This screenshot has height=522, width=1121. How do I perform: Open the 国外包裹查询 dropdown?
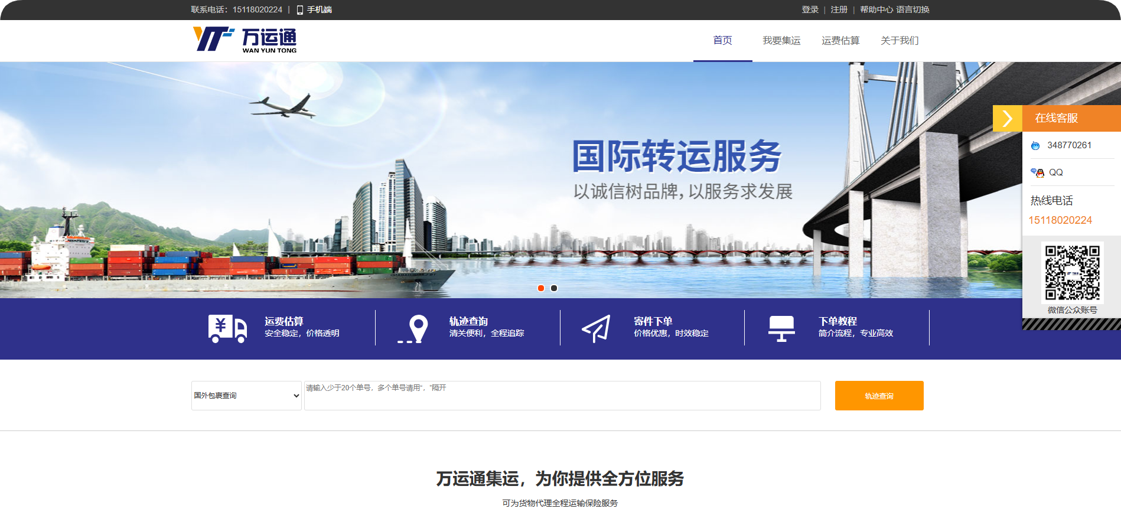point(246,396)
